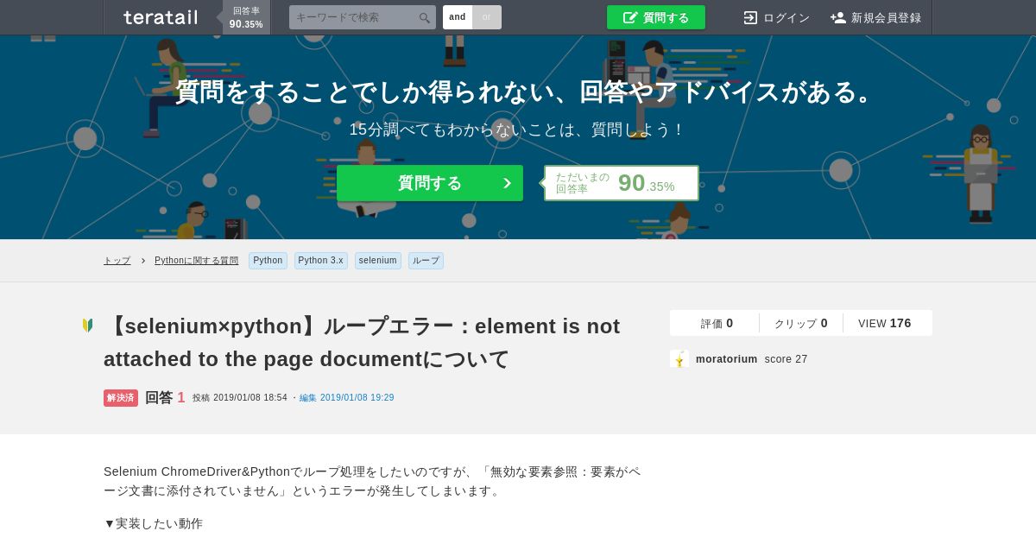Select the selenium tag
The height and width of the screenshot is (544, 1036).
coord(378,261)
